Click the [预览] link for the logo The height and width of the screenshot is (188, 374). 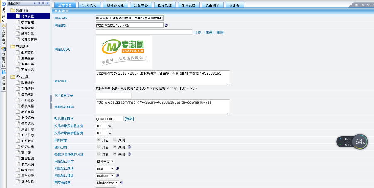[209, 32]
